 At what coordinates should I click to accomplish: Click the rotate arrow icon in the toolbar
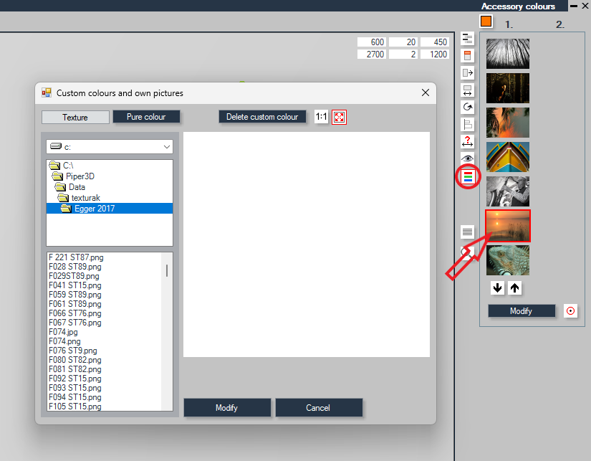point(467,107)
